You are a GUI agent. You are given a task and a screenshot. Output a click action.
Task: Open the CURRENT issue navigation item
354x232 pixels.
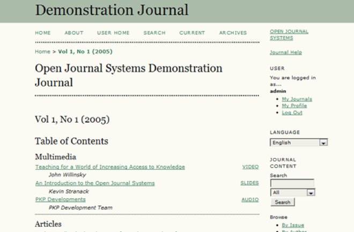click(x=192, y=33)
